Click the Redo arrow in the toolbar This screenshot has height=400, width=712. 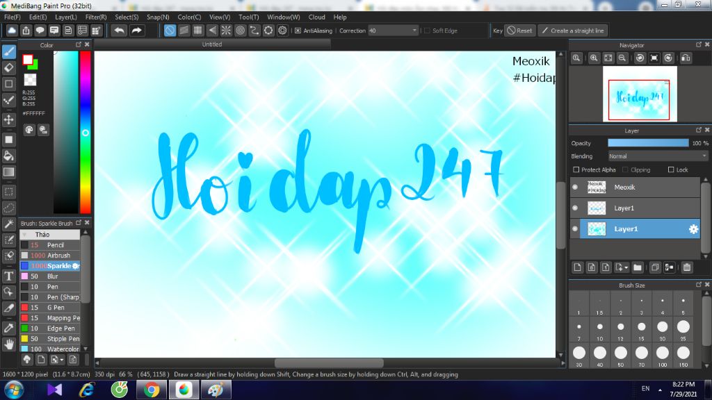136,31
